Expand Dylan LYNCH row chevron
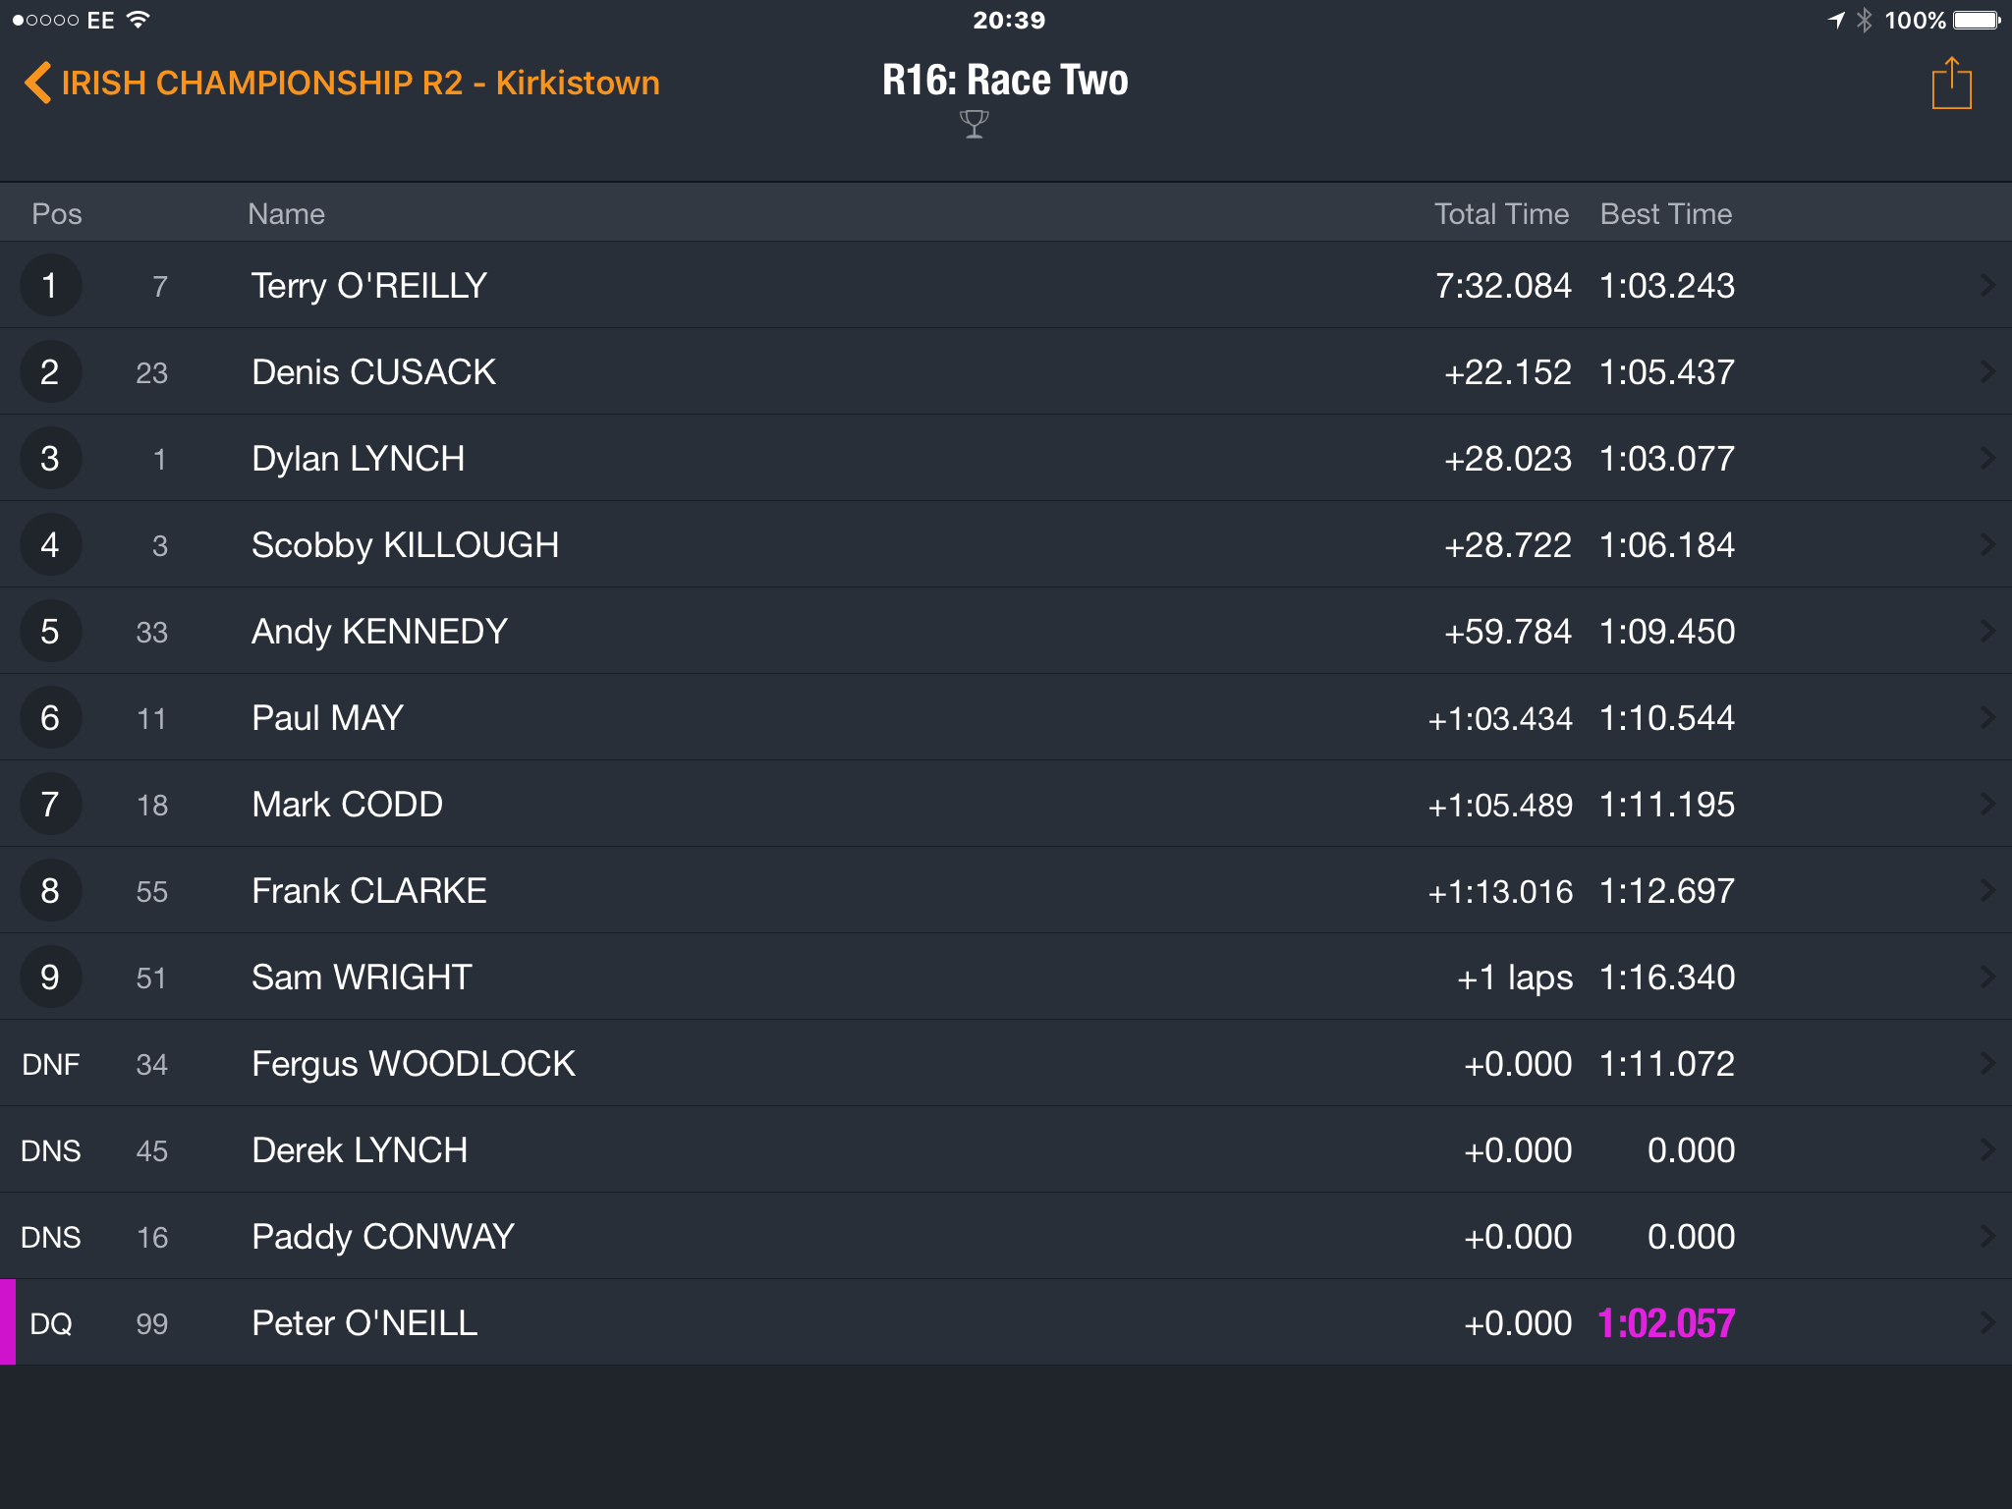The width and height of the screenshot is (2012, 1509). tap(1987, 458)
